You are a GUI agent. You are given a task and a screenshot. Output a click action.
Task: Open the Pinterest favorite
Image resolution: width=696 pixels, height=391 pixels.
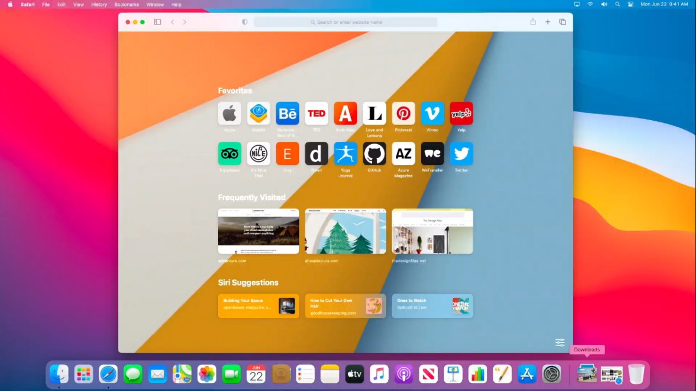pyautogui.click(x=403, y=113)
